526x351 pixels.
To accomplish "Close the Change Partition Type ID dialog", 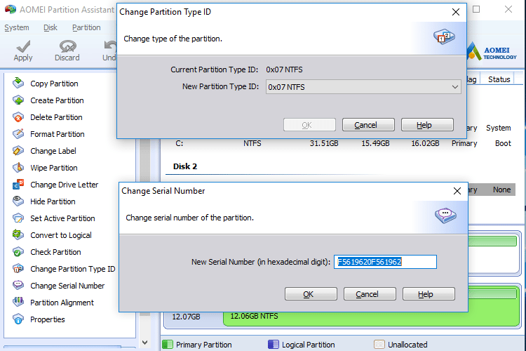I will pos(456,12).
